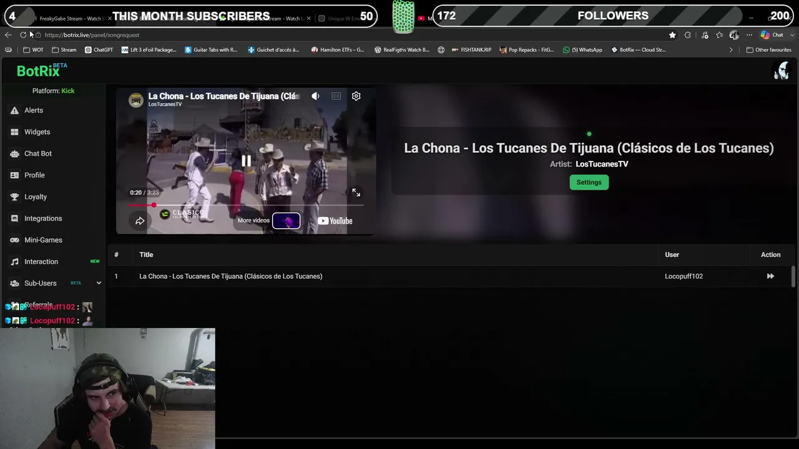This screenshot has height=449, width=799.
Task: Open the browser profile picture
Action: [x=734, y=35]
